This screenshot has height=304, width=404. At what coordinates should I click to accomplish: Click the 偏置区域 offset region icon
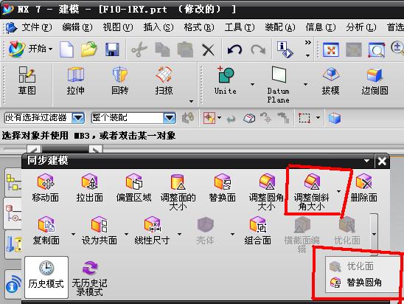[x=133, y=182]
